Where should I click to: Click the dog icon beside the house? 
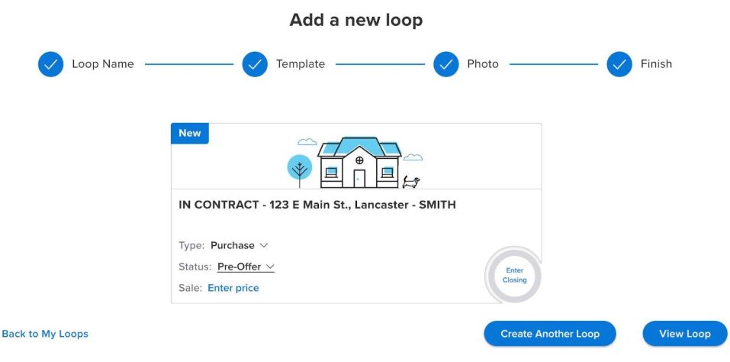tap(411, 182)
